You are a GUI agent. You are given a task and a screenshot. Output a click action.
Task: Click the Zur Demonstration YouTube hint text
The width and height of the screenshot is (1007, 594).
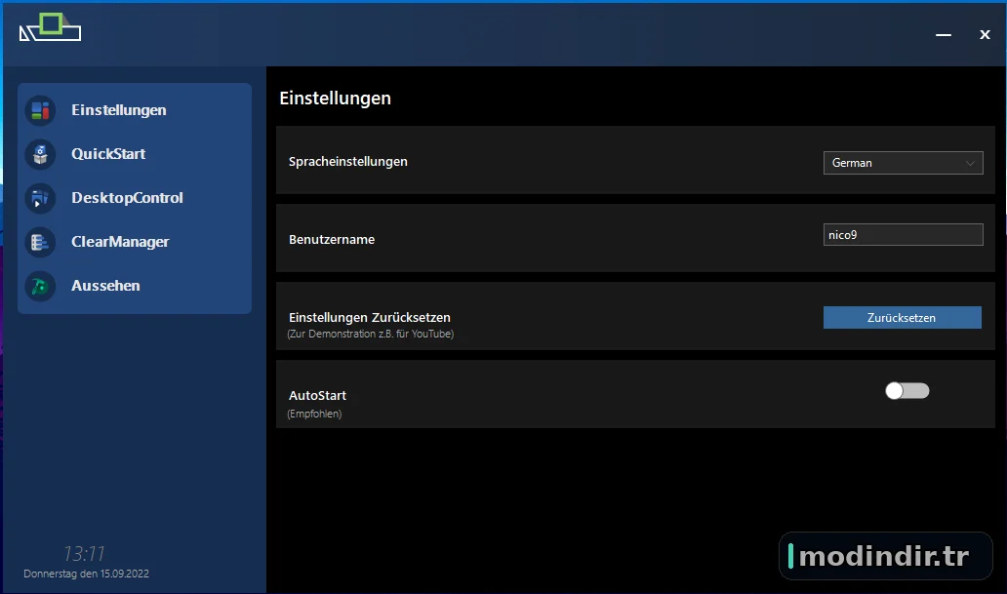click(x=371, y=334)
